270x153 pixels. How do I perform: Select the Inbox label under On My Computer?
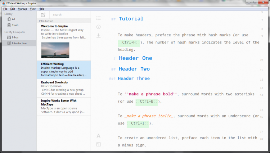click(15, 37)
